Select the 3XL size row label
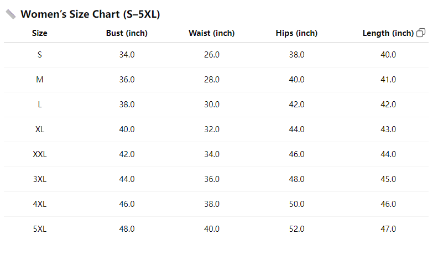Image resolution: width=438 pixels, height=255 pixels. point(40,179)
